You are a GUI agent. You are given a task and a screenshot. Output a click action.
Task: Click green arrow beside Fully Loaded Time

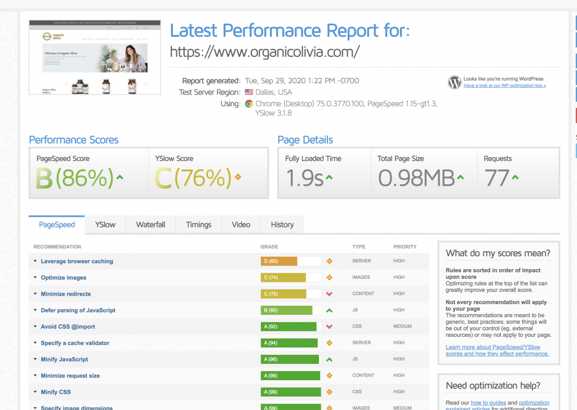click(x=329, y=177)
